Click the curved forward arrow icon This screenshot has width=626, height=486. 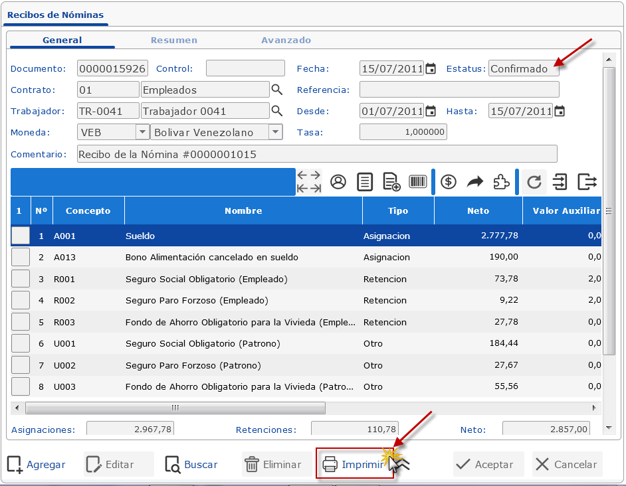point(474,182)
